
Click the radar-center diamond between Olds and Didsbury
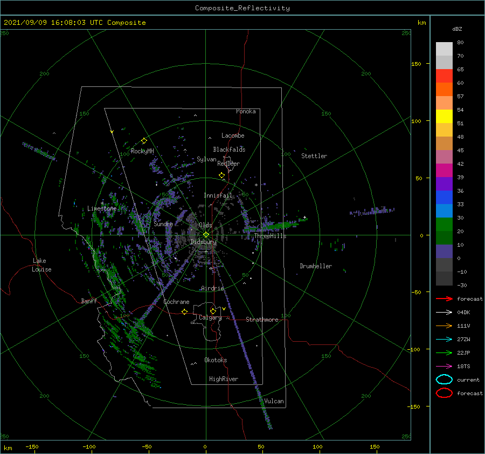(x=206, y=235)
